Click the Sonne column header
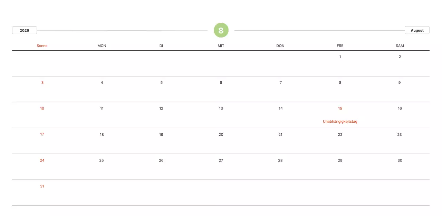442x216 pixels. [42, 46]
